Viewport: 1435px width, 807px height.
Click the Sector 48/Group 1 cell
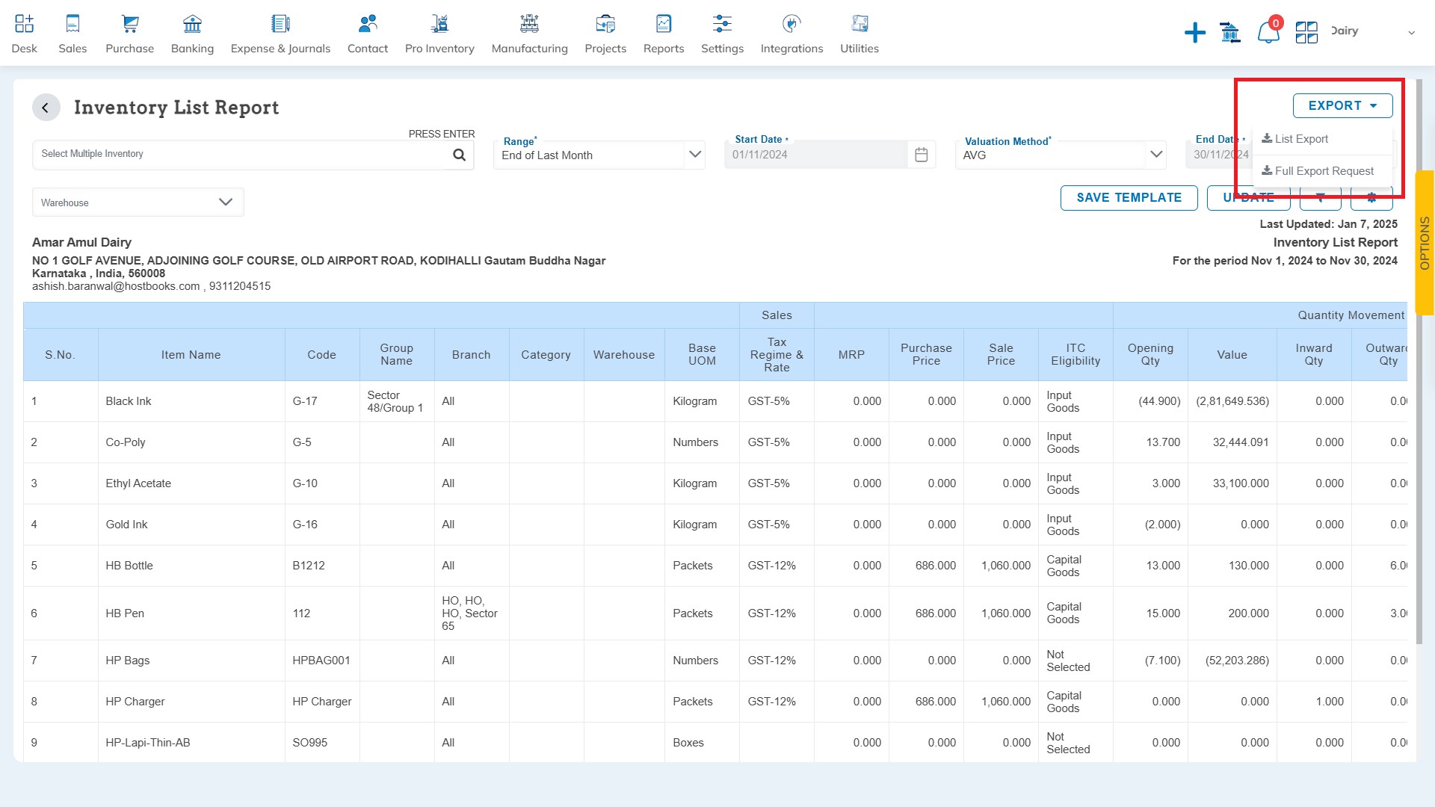click(396, 401)
